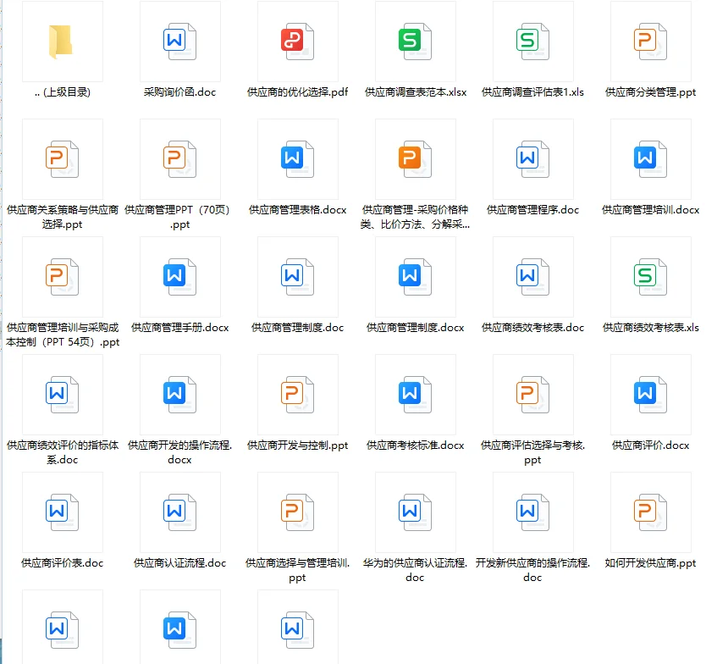Click the 供应商选择与管理培训.ppt icon
The height and width of the screenshot is (664, 717).
point(298,512)
